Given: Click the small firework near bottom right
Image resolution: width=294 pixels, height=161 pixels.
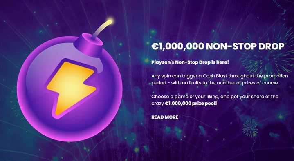Looking at the screenshot, I should (250, 128).
